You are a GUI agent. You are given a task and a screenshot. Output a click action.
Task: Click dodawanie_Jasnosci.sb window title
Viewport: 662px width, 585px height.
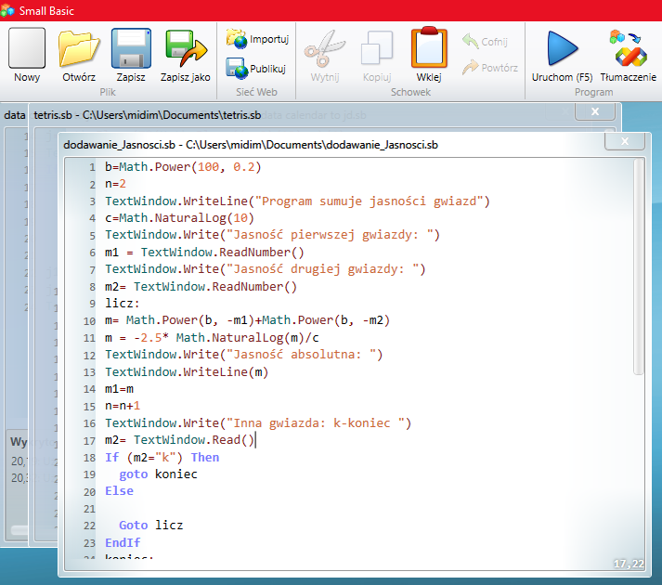click(251, 145)
